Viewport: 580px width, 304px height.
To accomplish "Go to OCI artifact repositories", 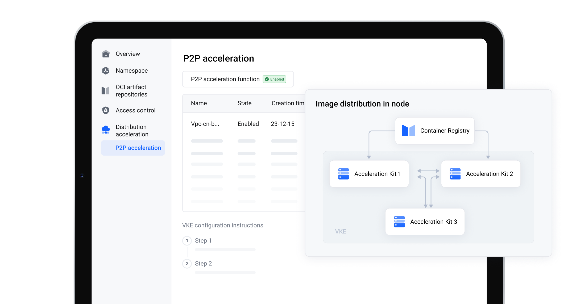I will point(131,91).
